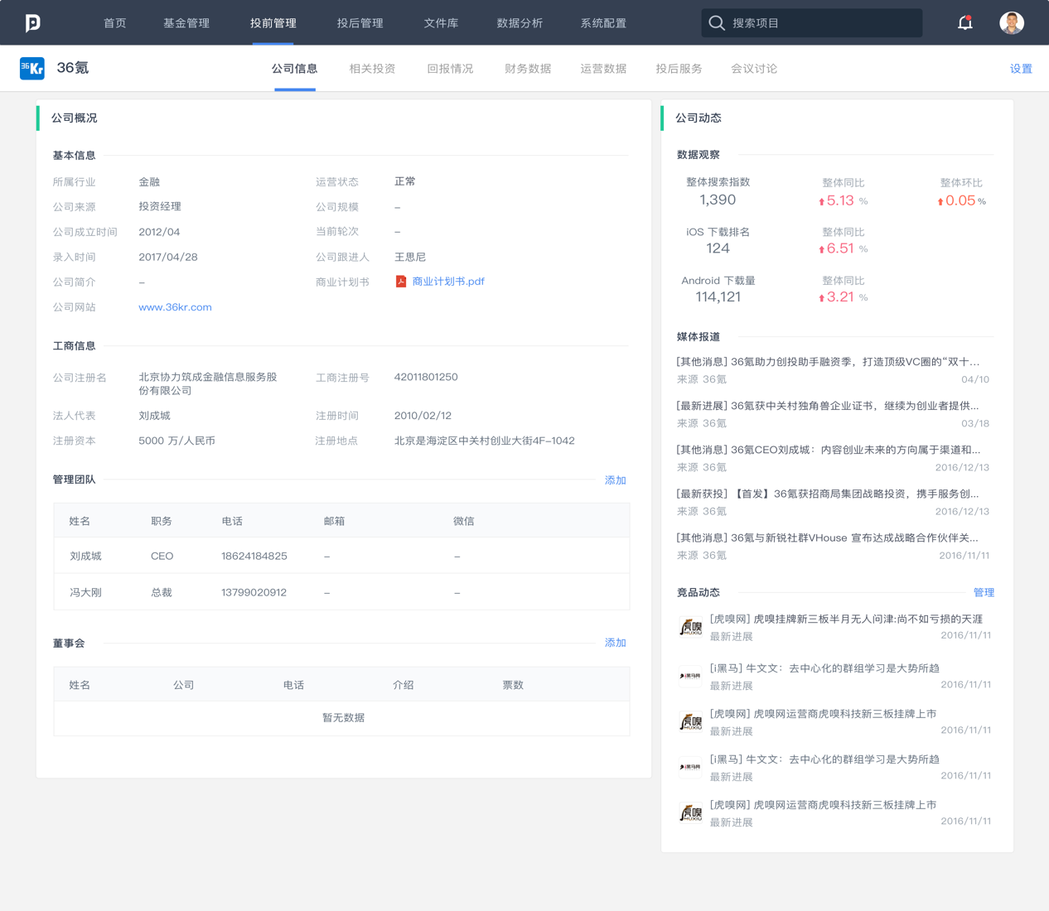The height and width of the screenshot is (911, 1049).
Task: Open the Huxiu logo for 虎嗅挂牌新三板半月无人问津 article
Action: pos(690,628)
